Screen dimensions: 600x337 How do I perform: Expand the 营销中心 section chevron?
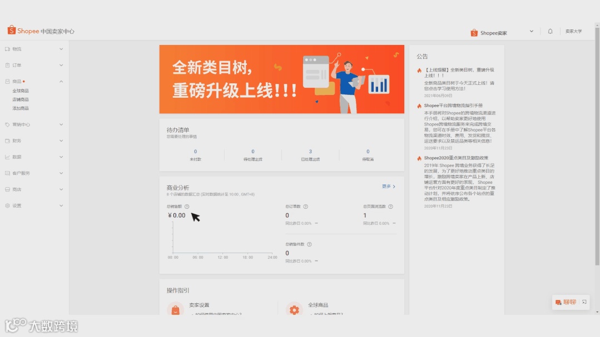[61, 124]
